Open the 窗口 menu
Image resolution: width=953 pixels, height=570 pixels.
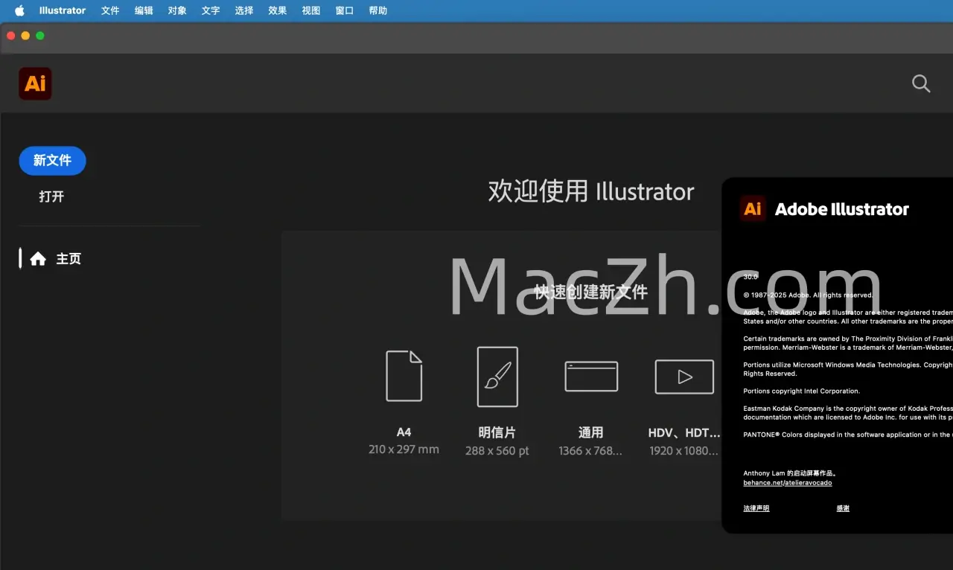pyautogui.click(x=345, y=10)
